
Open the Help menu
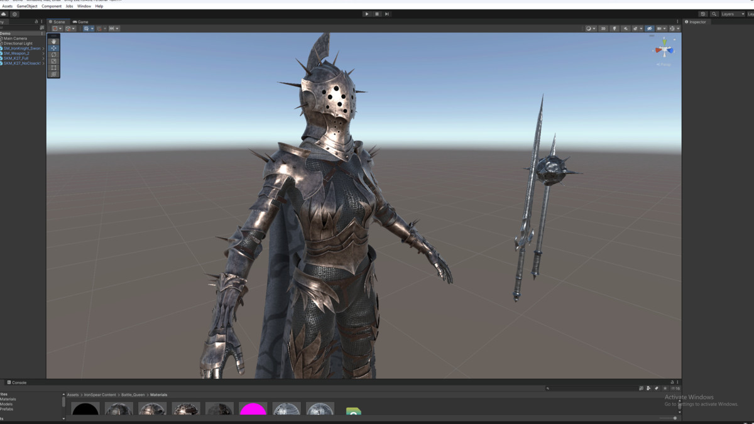(99, 6)
